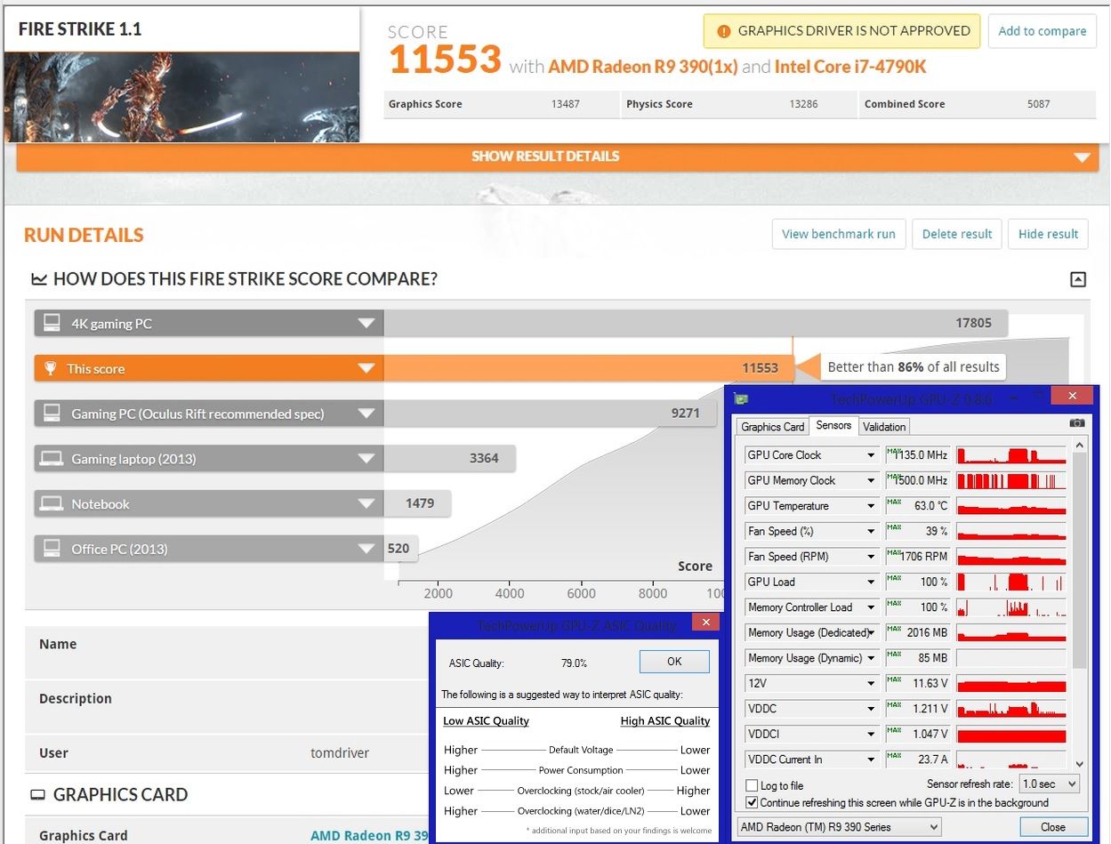The height and width of the screenshot is (844, 1111).
Task: Click the VDDC value 1.211 V
Action: tap(930, 709)
